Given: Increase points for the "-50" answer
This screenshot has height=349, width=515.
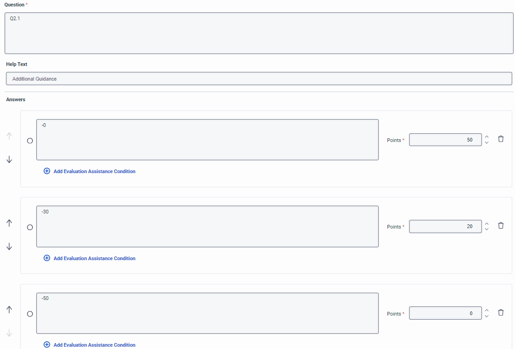Looking at the screenshot, I should point(487,310).
